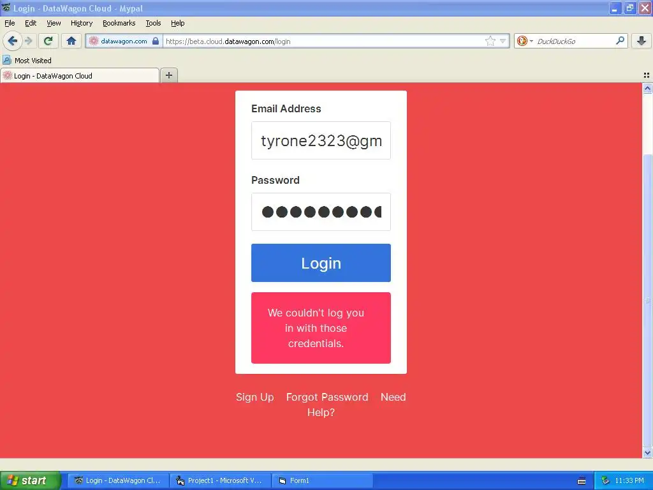Switch to Login - DataWagon taskbar item

click(118, 480)
